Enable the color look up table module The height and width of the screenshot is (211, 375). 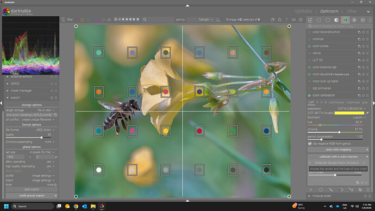point(309,82)
